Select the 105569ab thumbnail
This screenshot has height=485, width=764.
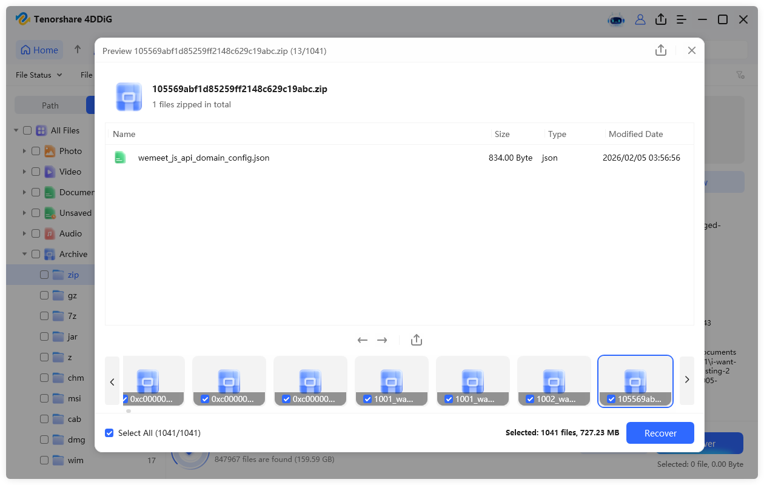click(x=635, y=380)
